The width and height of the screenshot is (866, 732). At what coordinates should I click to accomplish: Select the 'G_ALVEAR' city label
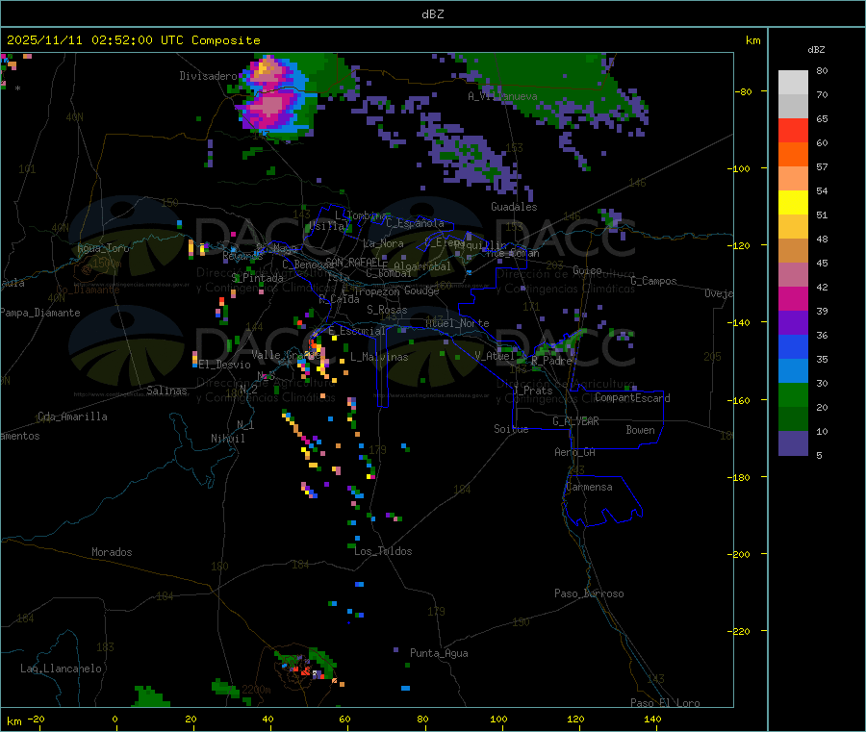(x=575, y=421)
